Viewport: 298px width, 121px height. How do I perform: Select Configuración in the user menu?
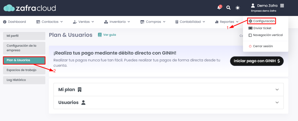[x=264, y=21]
